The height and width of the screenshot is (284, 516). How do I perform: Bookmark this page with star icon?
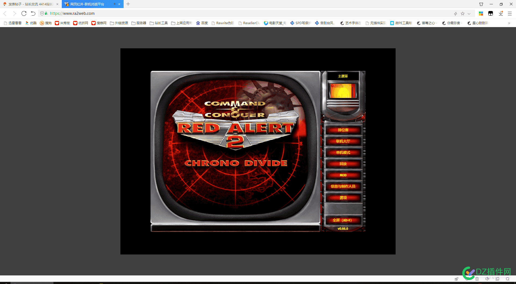[463, 13]
